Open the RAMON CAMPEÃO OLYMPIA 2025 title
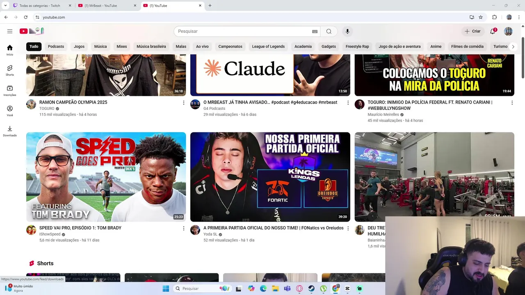 pos(73,102)
